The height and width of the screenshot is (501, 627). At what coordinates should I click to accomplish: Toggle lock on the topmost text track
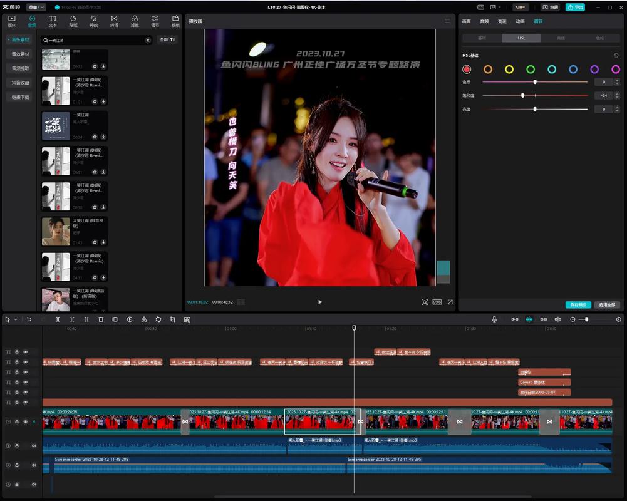click(17, 352)
